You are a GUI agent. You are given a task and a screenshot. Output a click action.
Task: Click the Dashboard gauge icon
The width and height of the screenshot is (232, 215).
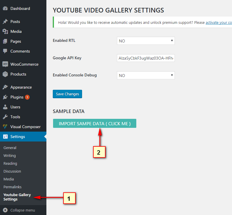(5, 9)
